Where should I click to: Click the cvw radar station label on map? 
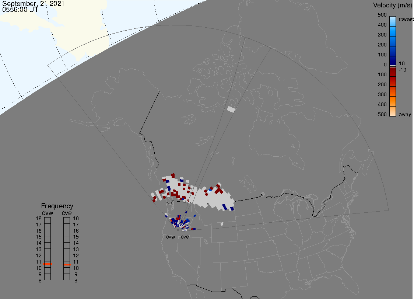pyautogui.click(x=170, y=237)
